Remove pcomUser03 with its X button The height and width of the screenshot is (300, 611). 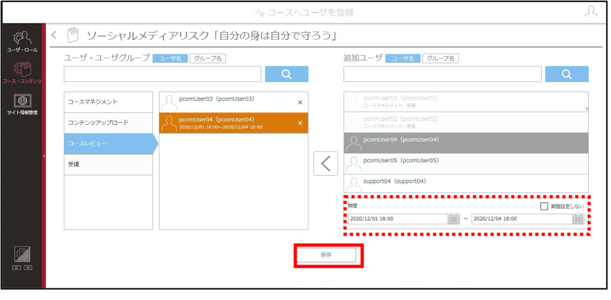(300, 102)
